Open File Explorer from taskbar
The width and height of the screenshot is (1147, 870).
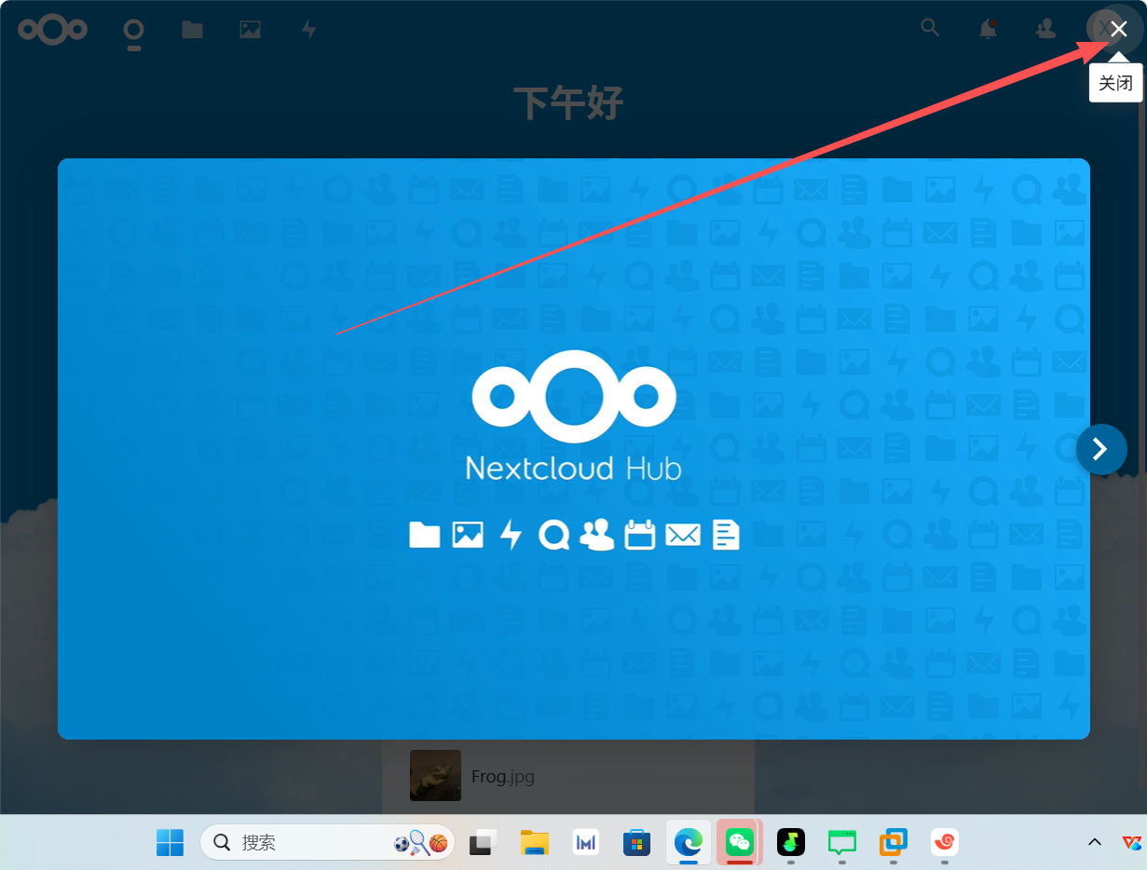pyautogui.click(x=534, y=842)
